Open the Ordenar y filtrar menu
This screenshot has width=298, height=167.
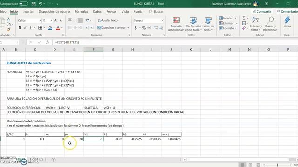[256, 24]
